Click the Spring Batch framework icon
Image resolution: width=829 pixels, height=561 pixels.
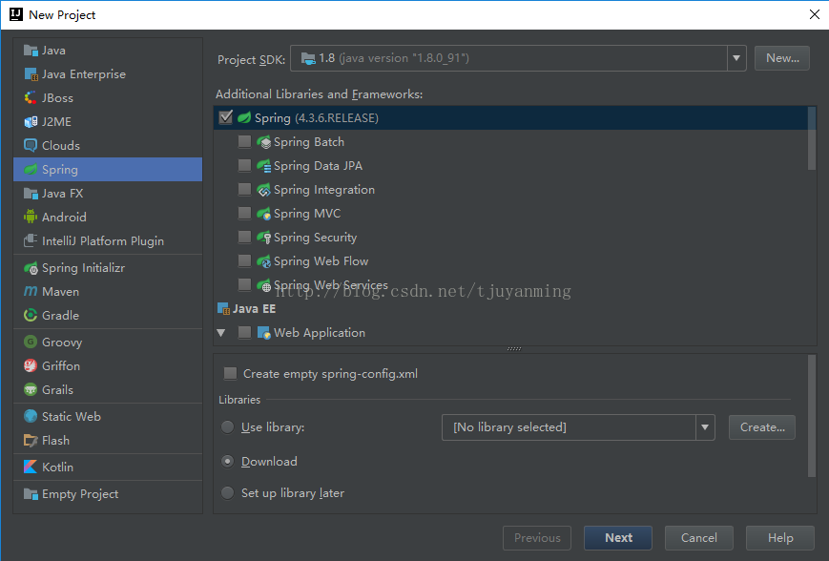click(263, 142)
